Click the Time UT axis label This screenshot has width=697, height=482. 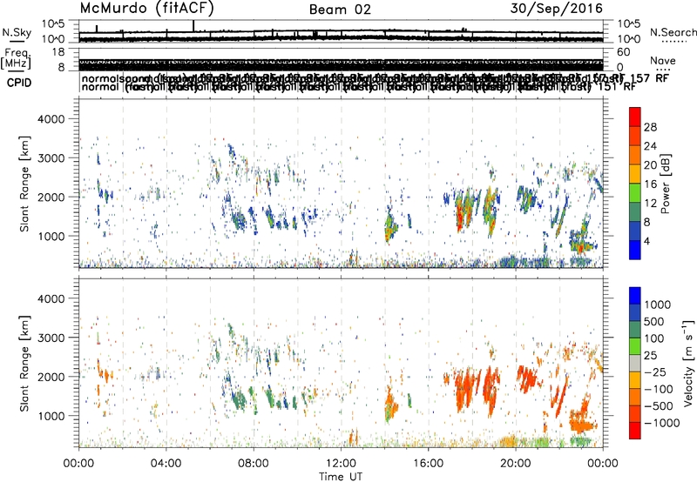coord(341,477)
